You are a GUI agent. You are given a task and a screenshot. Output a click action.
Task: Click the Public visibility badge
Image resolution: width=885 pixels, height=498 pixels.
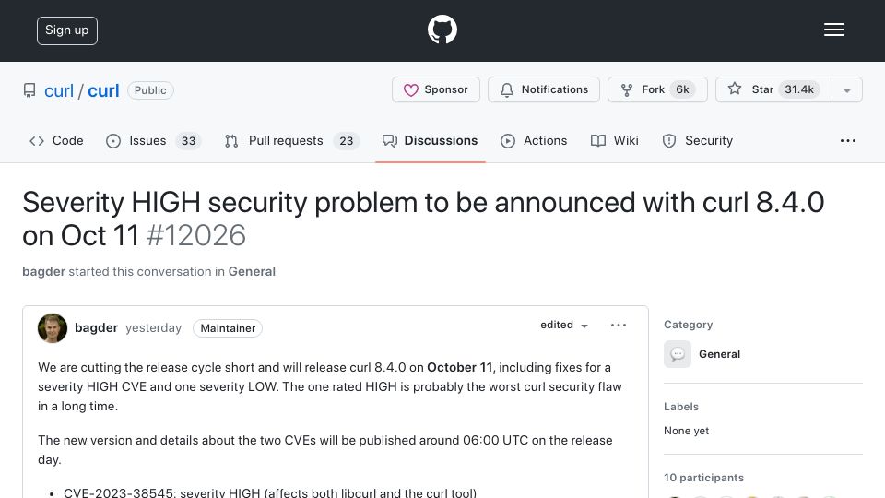coord(150,90)
